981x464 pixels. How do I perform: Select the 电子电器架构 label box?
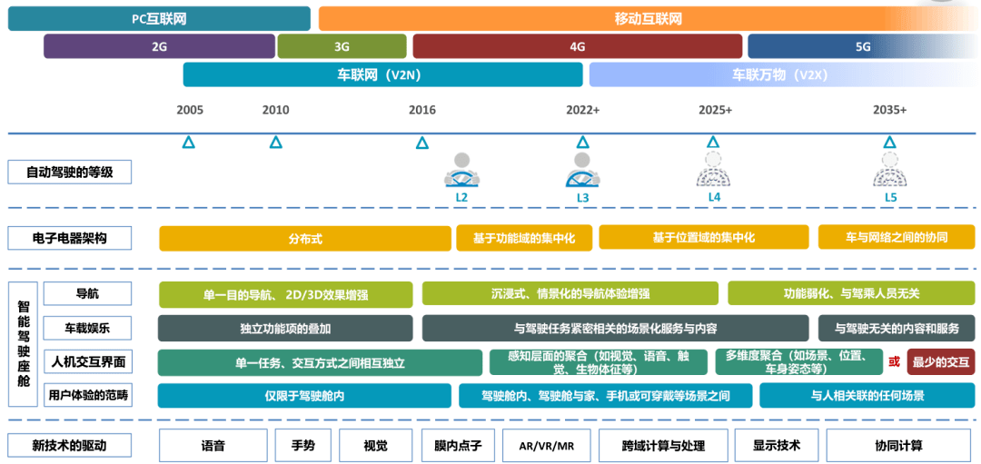[69, 238]
